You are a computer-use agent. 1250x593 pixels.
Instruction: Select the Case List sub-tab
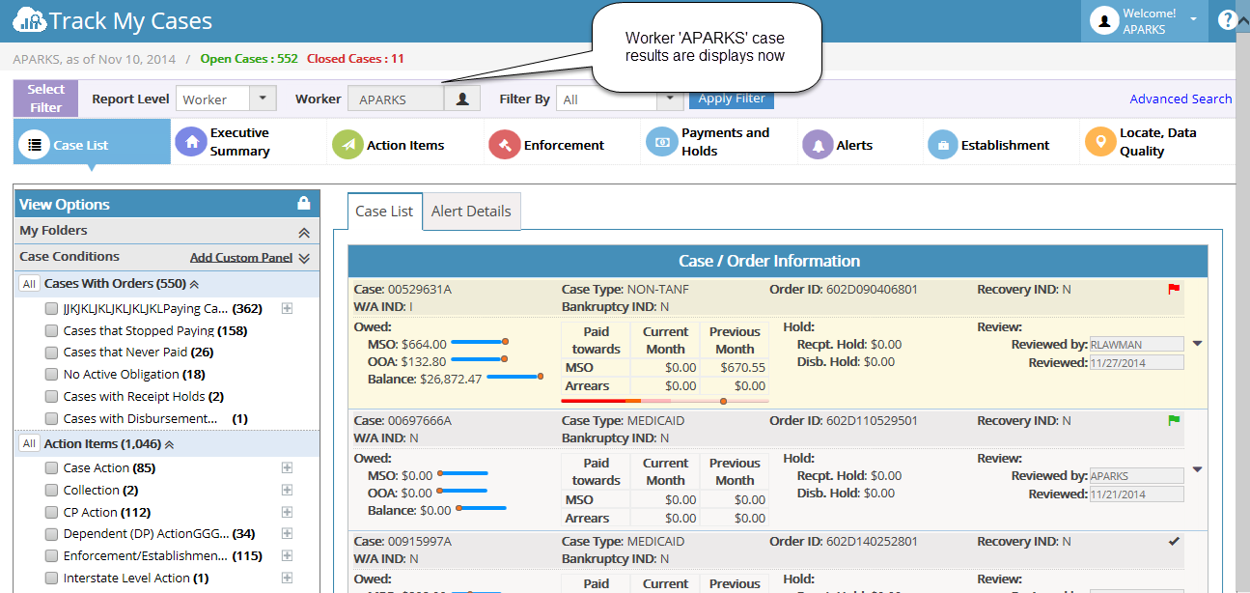[384, 212]
